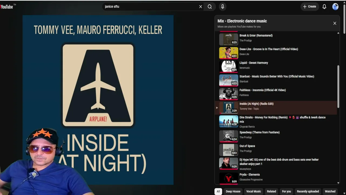The width and height of the screenshot is (346, 195).
Task: Play Faithless Insomnia thumbnail
Action: (229, 94)
